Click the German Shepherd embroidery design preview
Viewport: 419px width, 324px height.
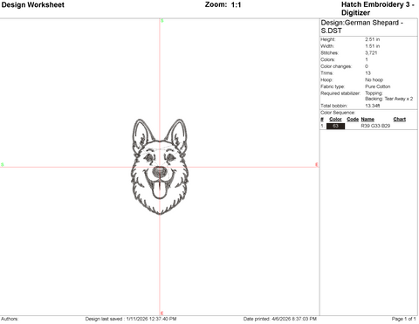[x=160, y=167]
